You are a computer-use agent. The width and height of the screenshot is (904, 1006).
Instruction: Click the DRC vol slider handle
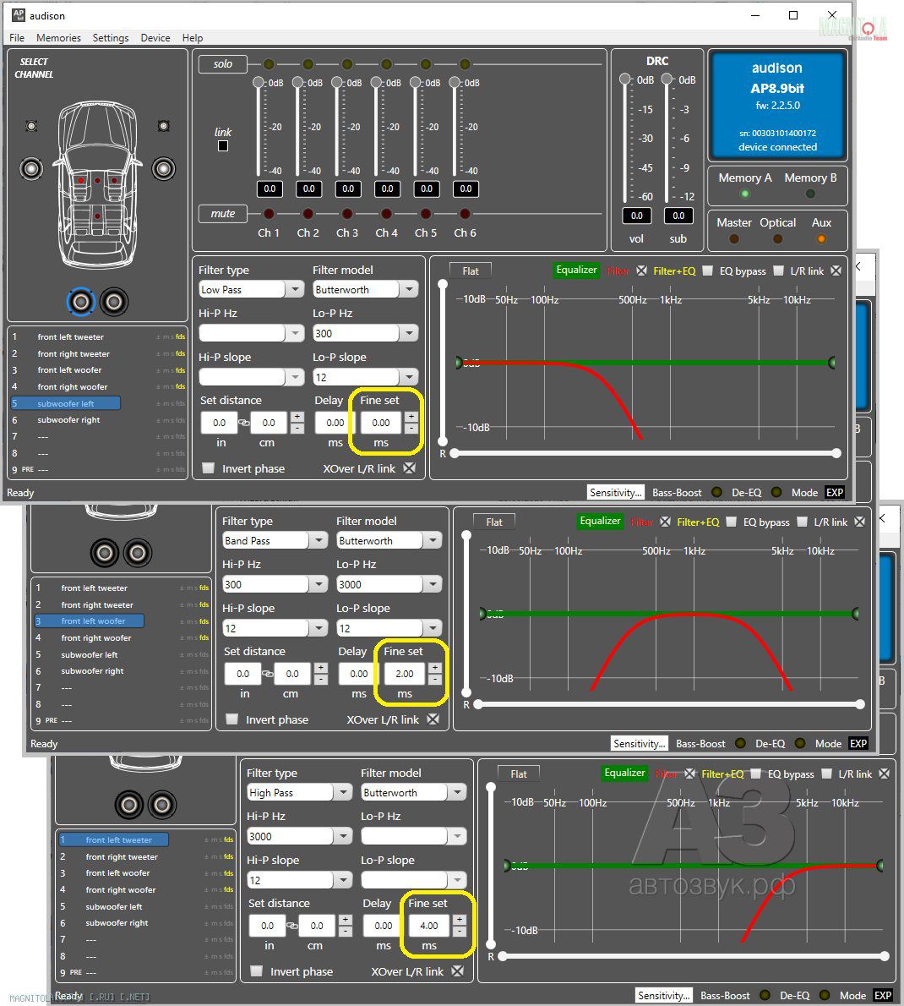[624, 79]
